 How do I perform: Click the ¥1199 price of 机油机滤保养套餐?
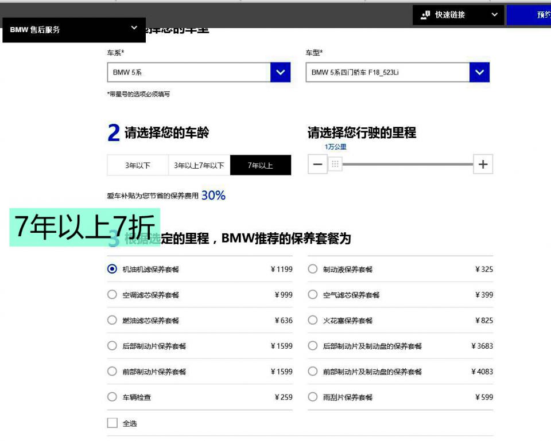pos(281,270)
